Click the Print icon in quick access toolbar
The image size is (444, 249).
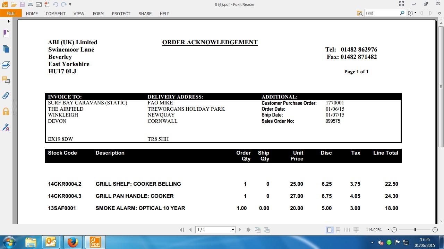coord(30,4)
